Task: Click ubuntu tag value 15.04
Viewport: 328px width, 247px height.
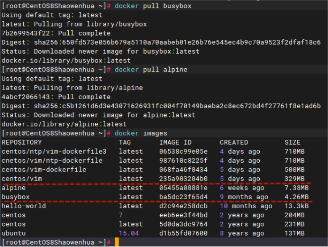Action: 128,233
